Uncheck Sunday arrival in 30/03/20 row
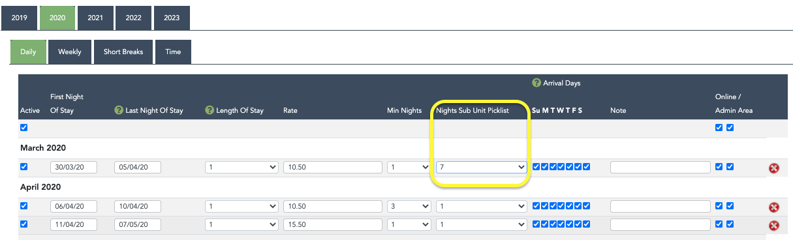The width and height of the screenshot is (793, 240). point(536,167)
